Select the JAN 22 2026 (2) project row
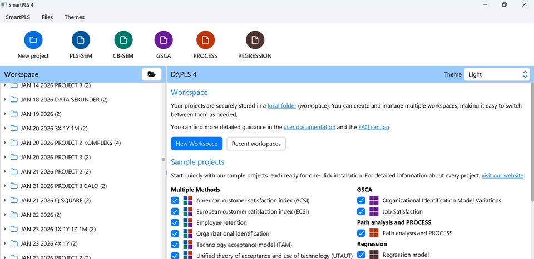The width and height of the screenshot is (534, 259). [x=81, y=215]
